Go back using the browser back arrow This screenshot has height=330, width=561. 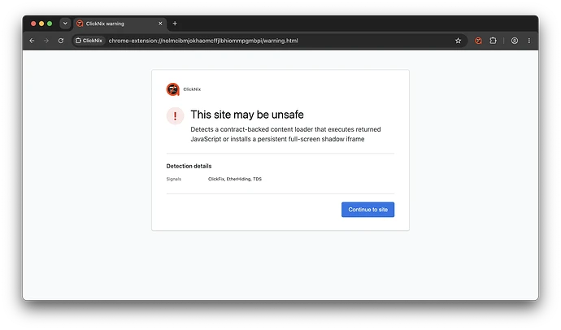pyautogui.click(x=32, y=41)
